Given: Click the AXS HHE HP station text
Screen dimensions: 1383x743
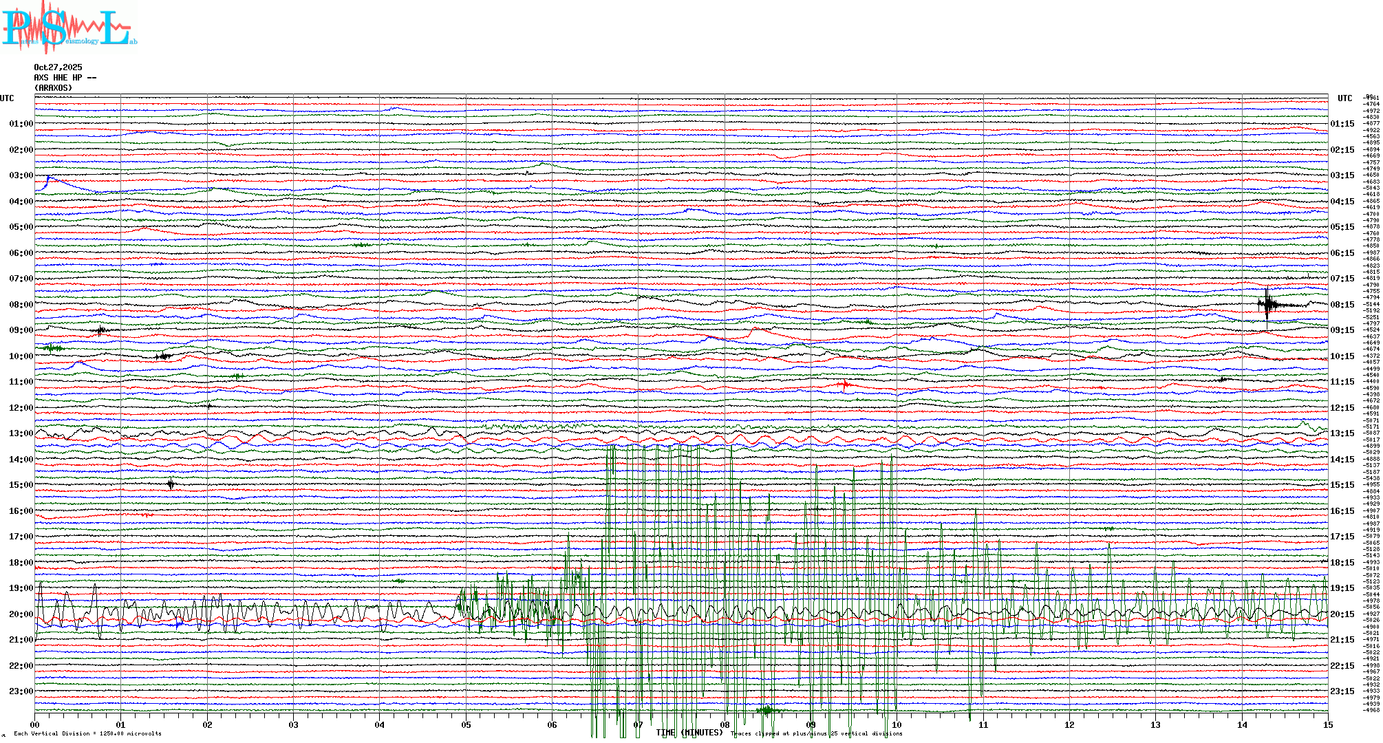Looking at the screenshot, I should coord(65,78).
